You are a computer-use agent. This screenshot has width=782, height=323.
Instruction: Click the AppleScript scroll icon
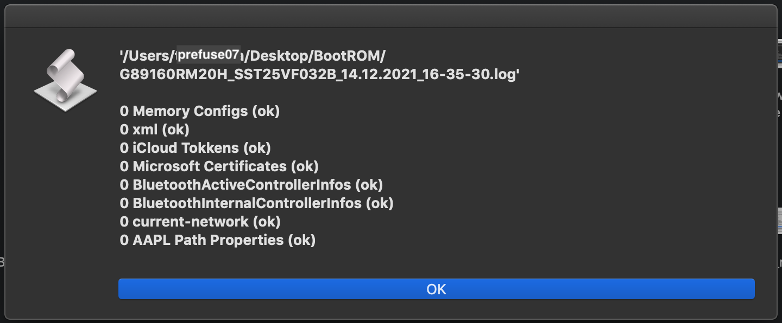(65, 80)
